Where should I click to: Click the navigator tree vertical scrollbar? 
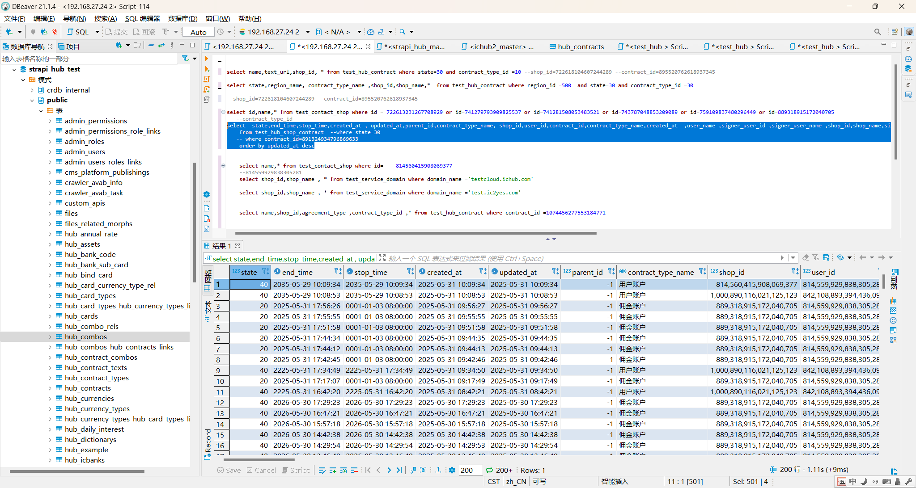(x=195, y=222)
